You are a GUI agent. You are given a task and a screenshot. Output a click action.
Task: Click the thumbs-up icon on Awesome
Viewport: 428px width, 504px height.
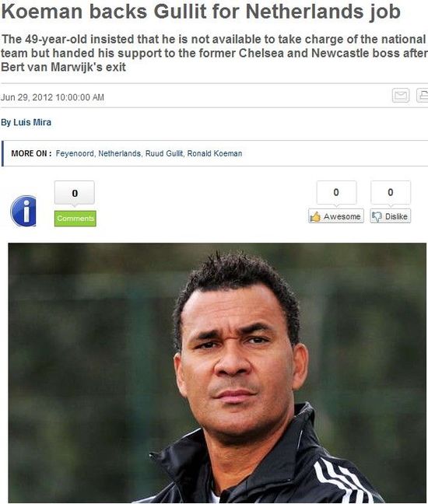[315, 217]
